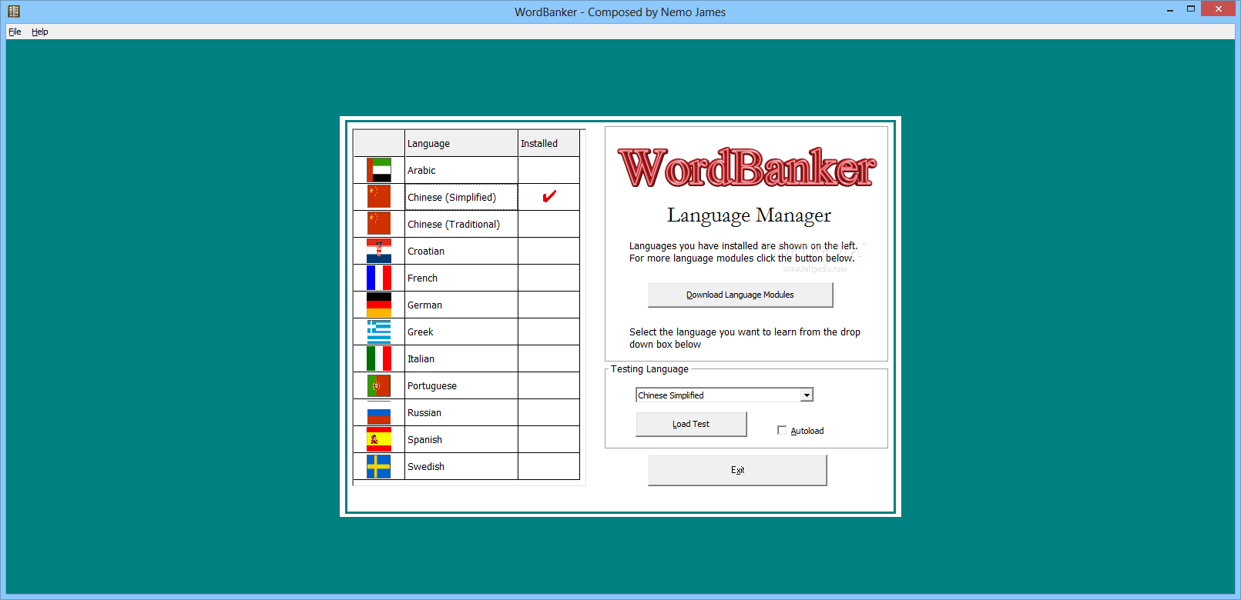Click the Installed cell for Swedish

(548, 466)
